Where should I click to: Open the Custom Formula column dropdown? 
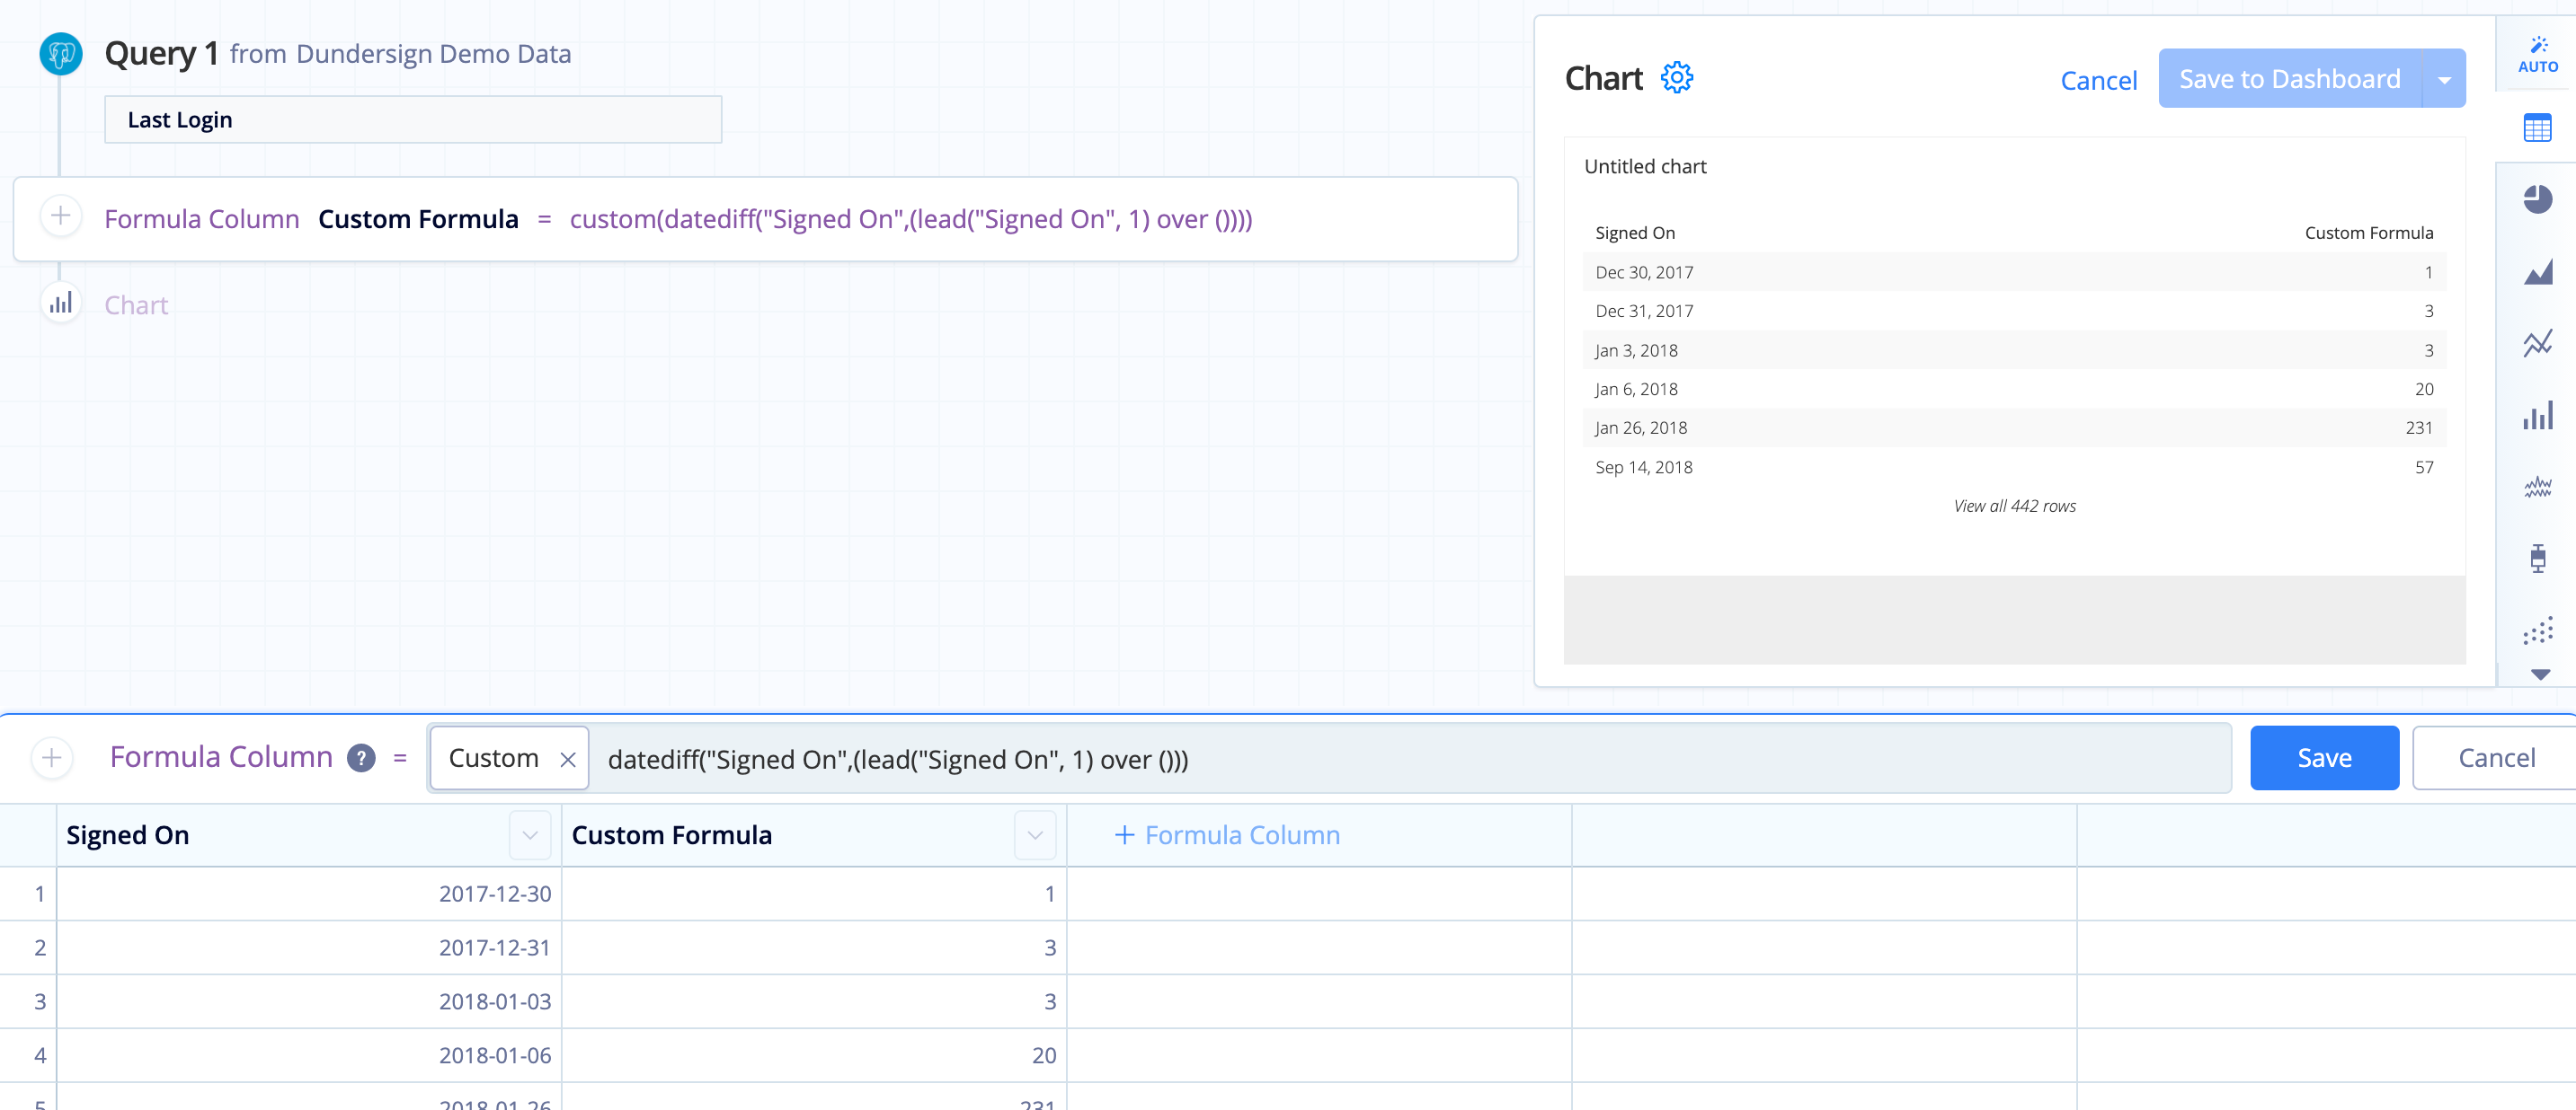pyautogui.click(x=1035, y=835)
